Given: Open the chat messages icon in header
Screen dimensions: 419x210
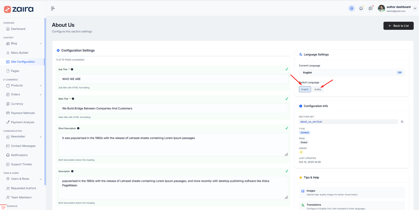Looking at the screenshot, I should click(370, 8).
